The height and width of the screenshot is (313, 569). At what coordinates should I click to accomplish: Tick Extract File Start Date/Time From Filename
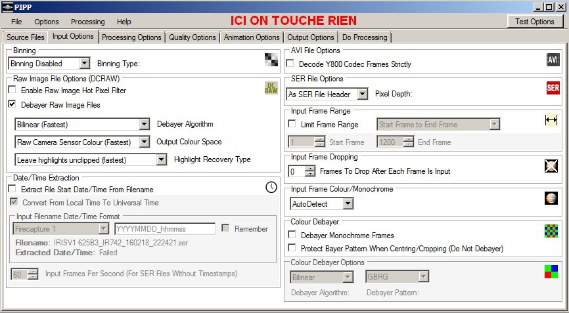(12, 189)
